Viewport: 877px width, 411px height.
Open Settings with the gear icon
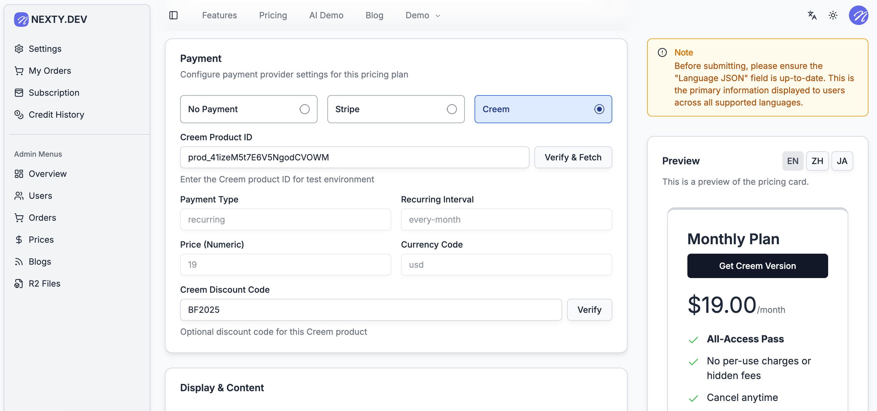(x=19, y=49)
